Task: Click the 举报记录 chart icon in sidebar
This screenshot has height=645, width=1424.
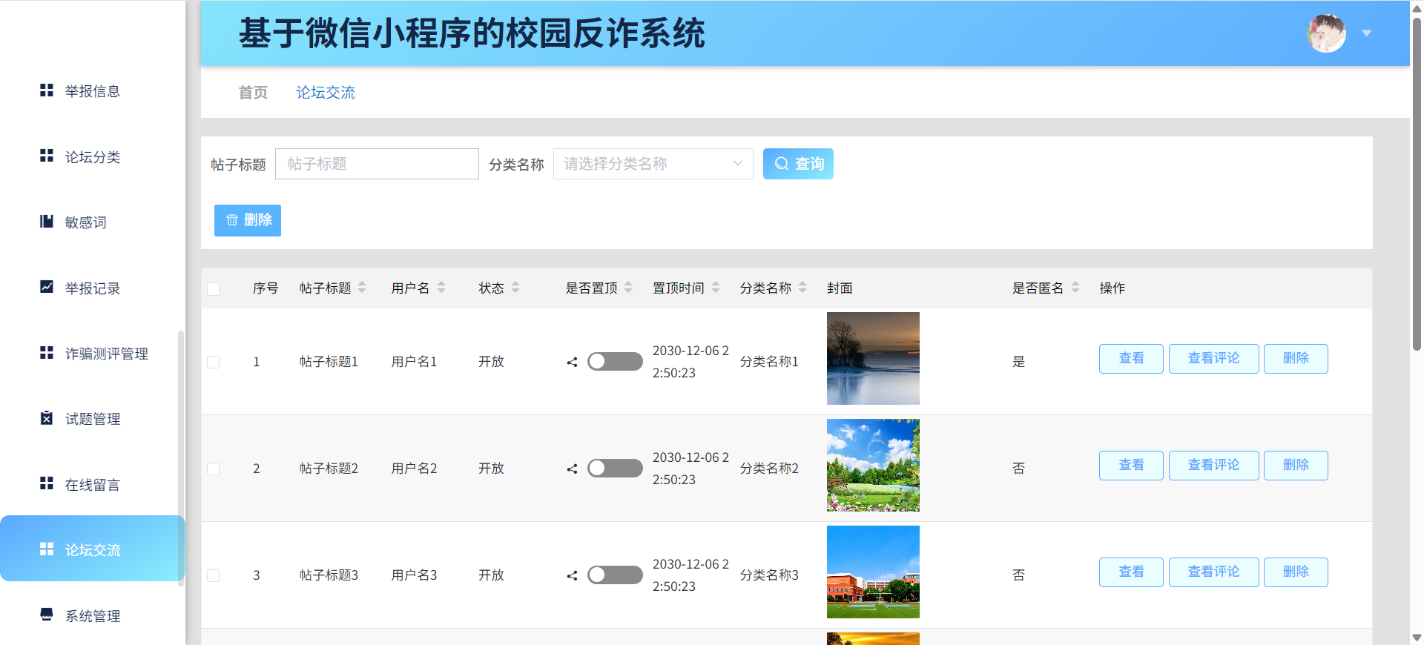Action: click(x=47, y=287)
